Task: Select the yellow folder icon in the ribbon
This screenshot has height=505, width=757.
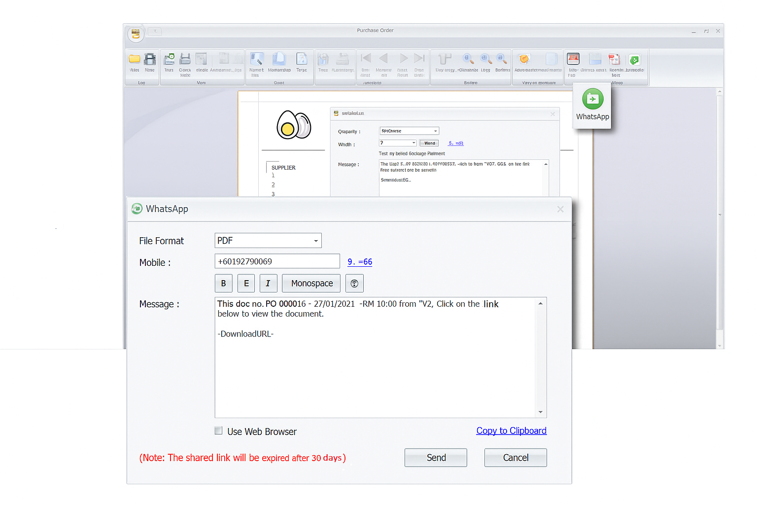Action: 134,59
